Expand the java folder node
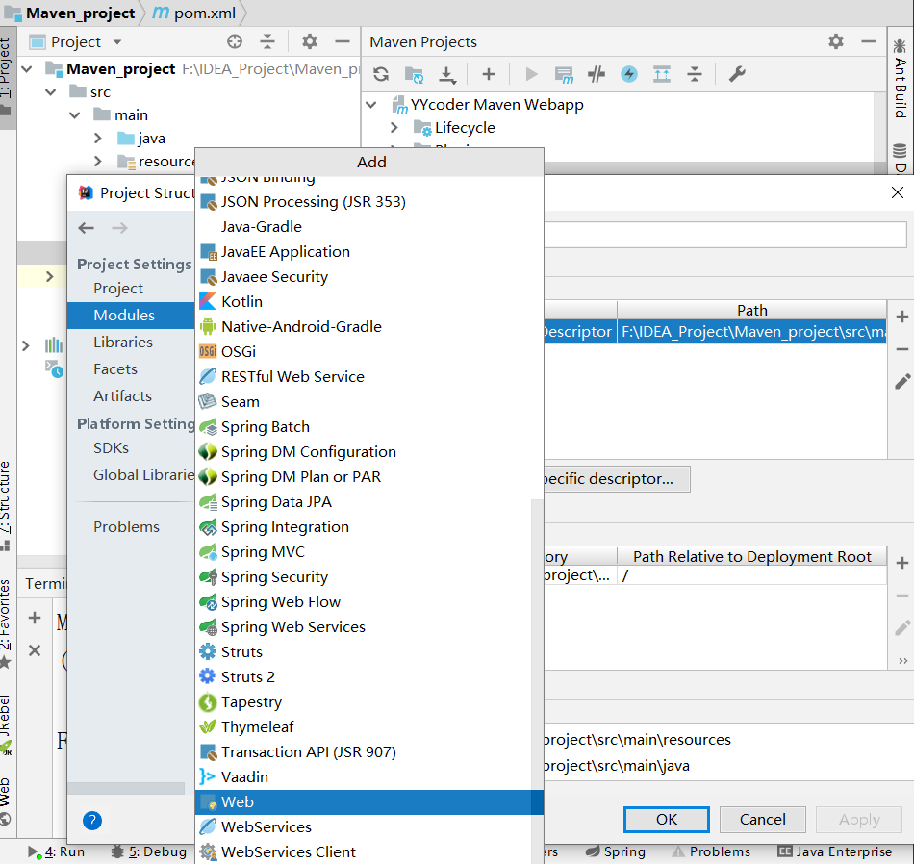The width and height of the screenshot is (914, 864). [x=98, y=139]
